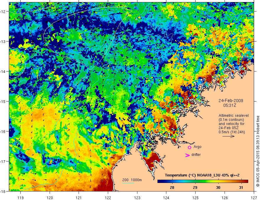Viewport: 260px width, 200px height.
Task: Click the '0.5m/s (1kt 24h)' text
Action: pyautogui.click(x=232, y=132)
